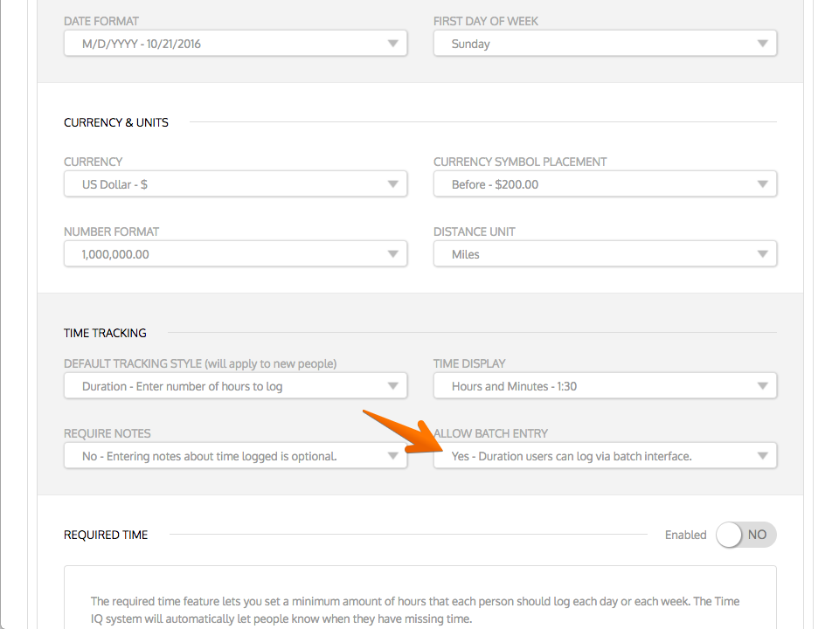Open the Default Tracking Style dropdown
The height and width of the screenshot is (629, 839).
235,386
